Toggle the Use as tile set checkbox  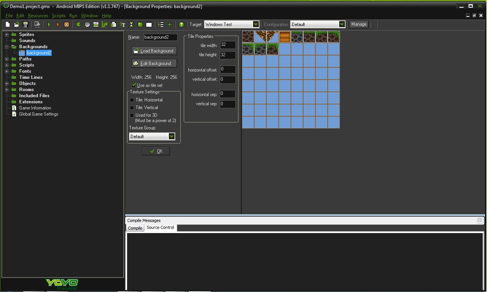pos(134,85)
